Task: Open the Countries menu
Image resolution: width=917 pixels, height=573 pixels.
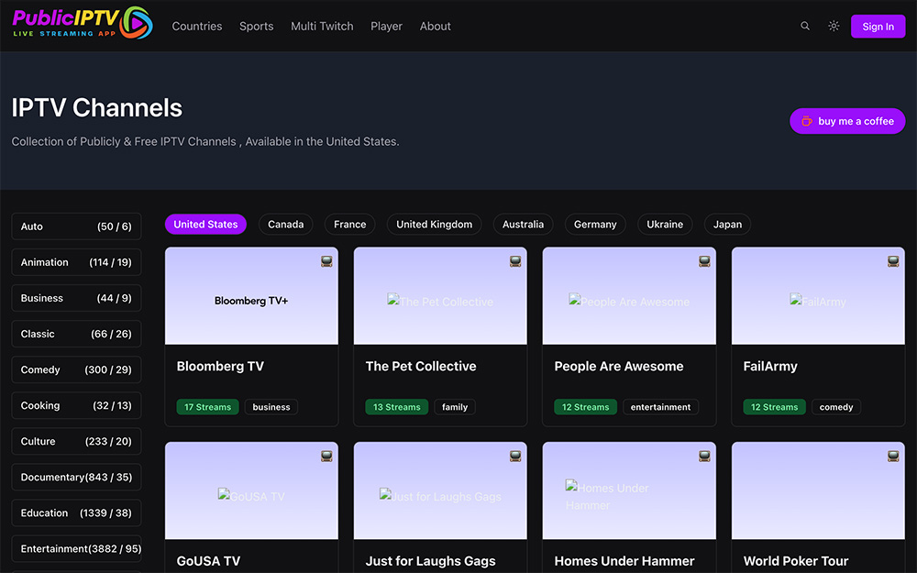Action: pyautogui.click(x=197, y=27)
